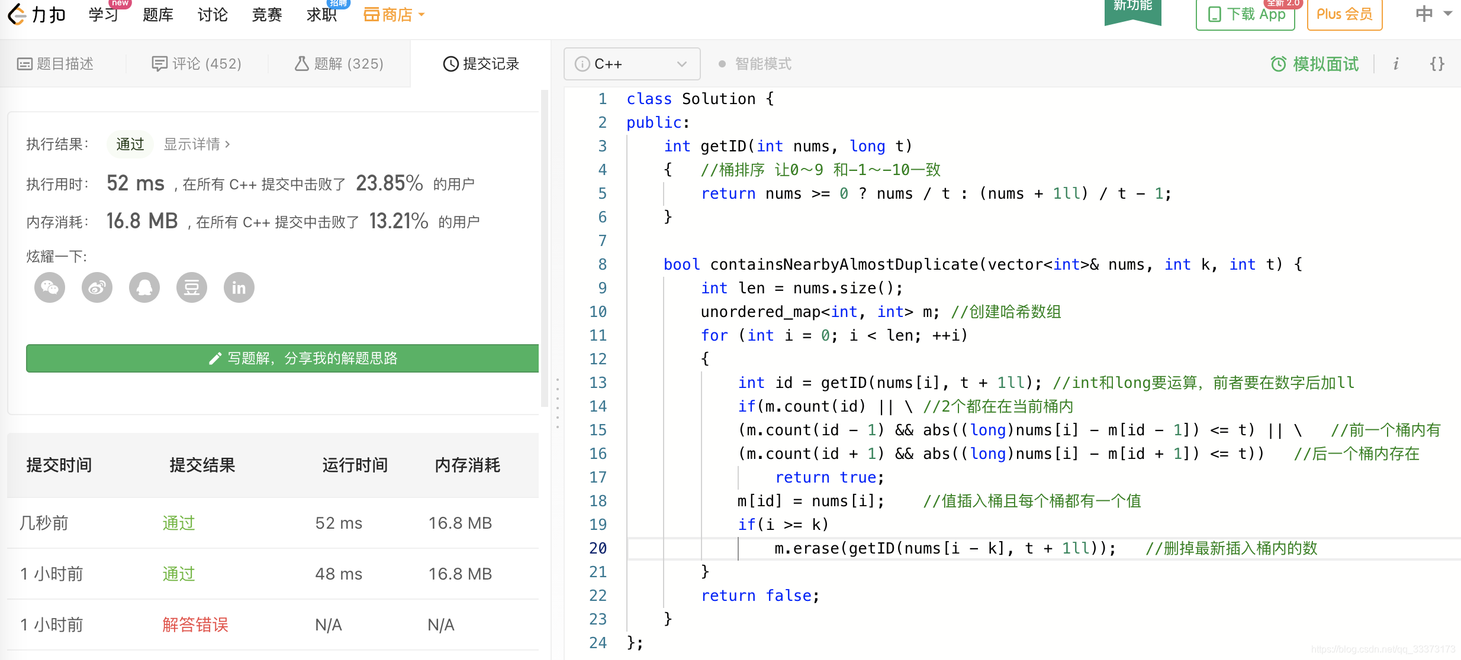
Task: Open 学习 in top navigation
Action: pyautogui.click(x=104, y=14)
